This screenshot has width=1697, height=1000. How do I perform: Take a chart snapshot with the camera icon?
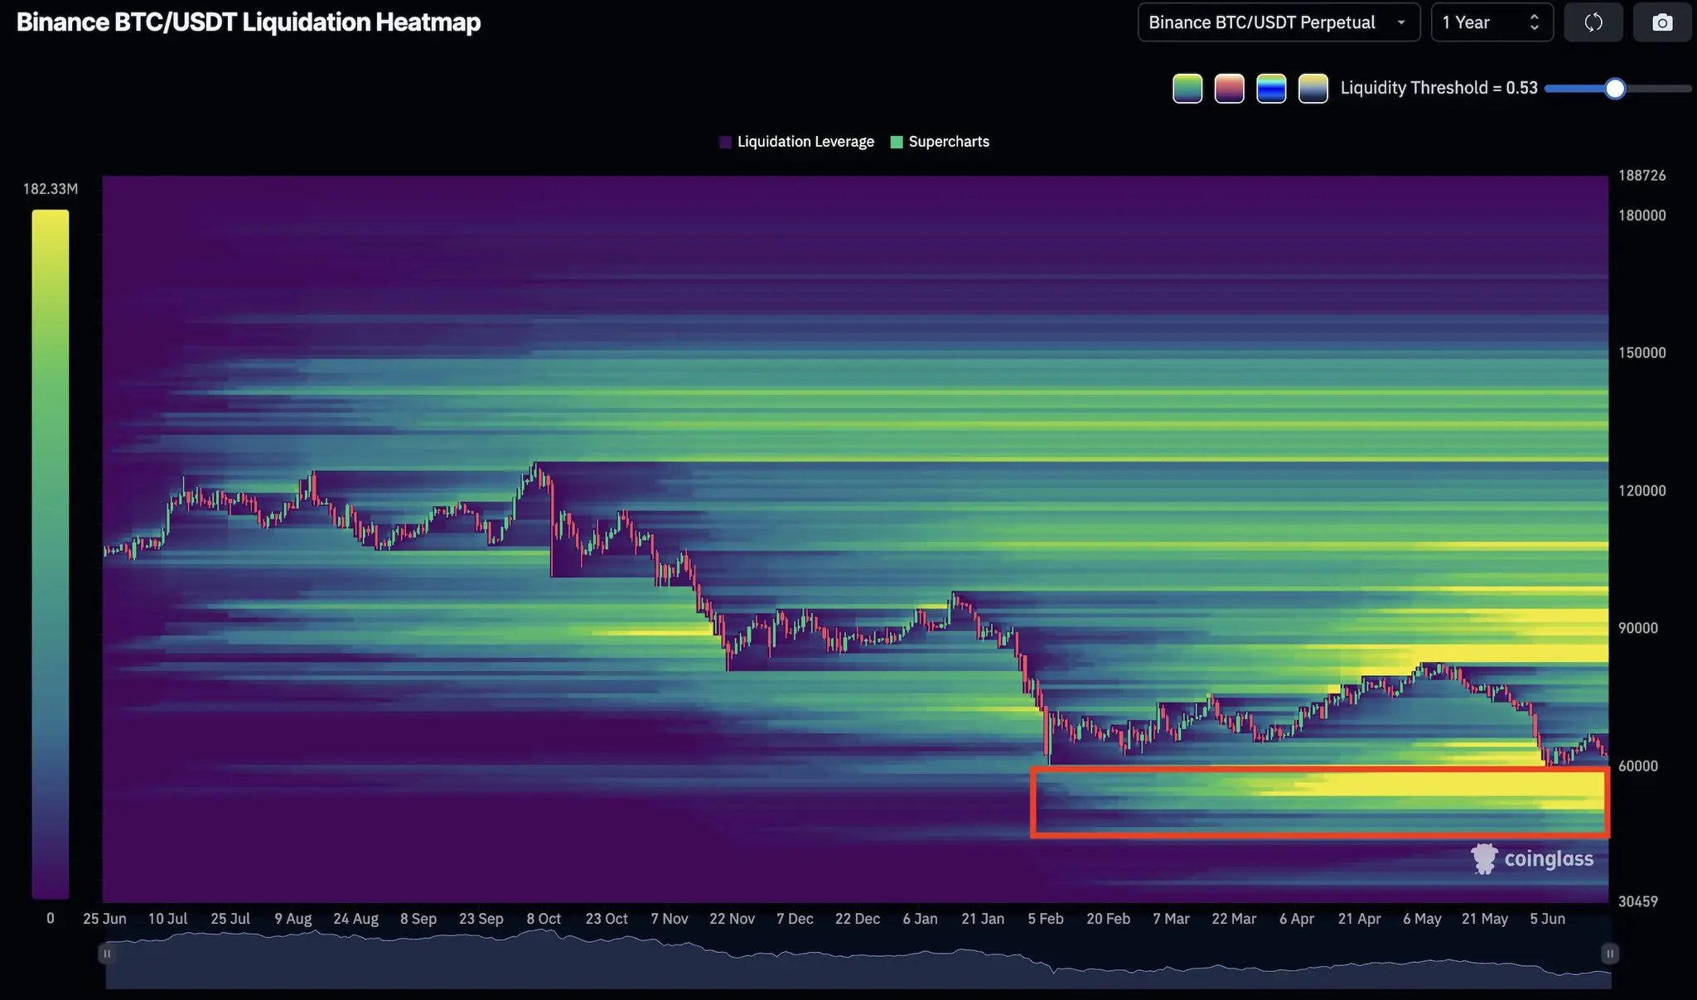coord(1662,22)
